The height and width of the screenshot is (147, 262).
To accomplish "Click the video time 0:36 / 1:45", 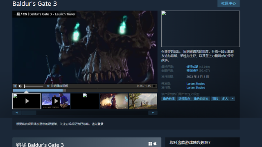I will point(144,86).
